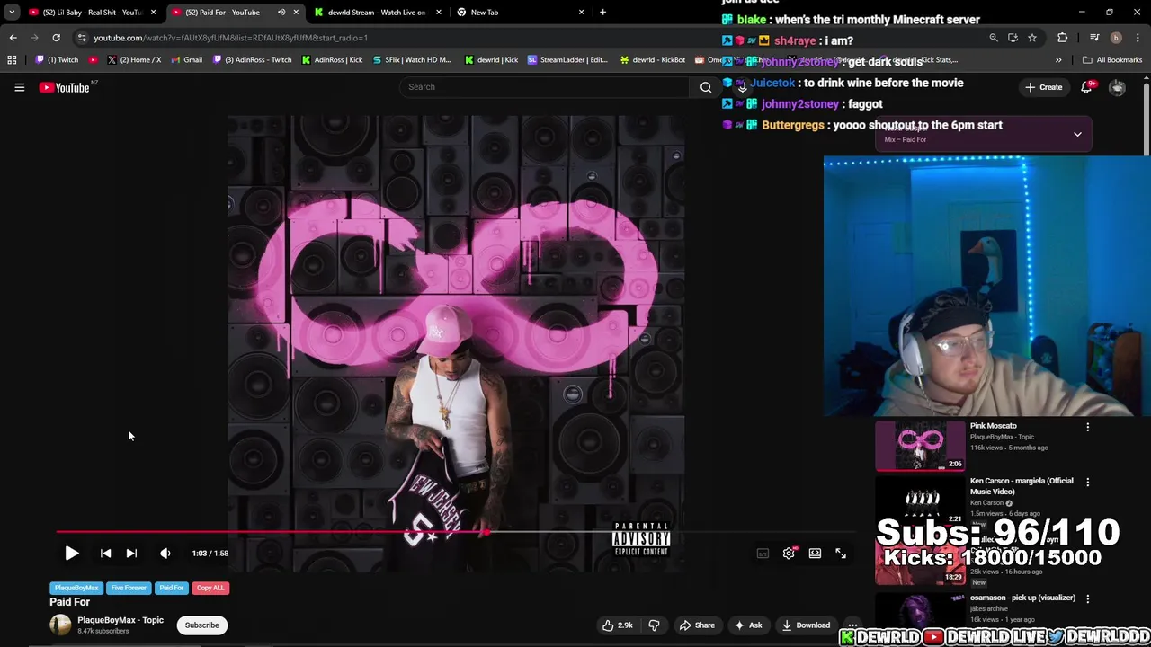Viewport: 1151px width, 647px height.
Task: Share the Paid For video
Action: coord(697,625)
